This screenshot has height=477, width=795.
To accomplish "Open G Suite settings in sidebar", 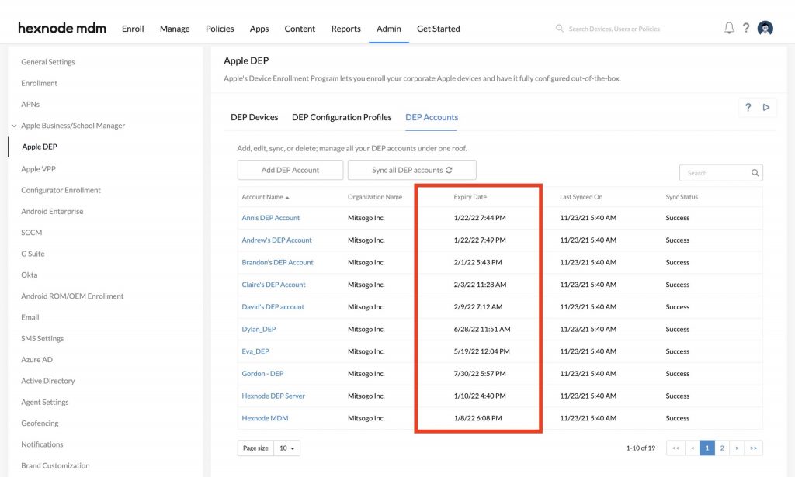I will (33, 254).
